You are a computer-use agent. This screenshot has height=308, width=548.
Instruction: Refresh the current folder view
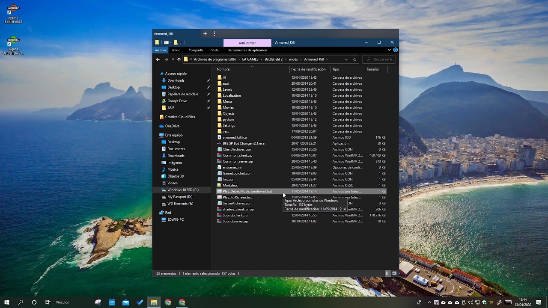(x=354, y=59)
